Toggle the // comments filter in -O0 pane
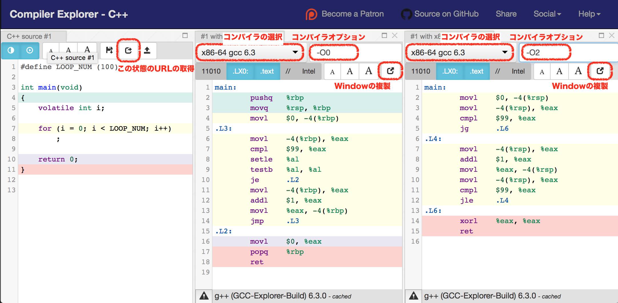 click(x=288, y=71)
